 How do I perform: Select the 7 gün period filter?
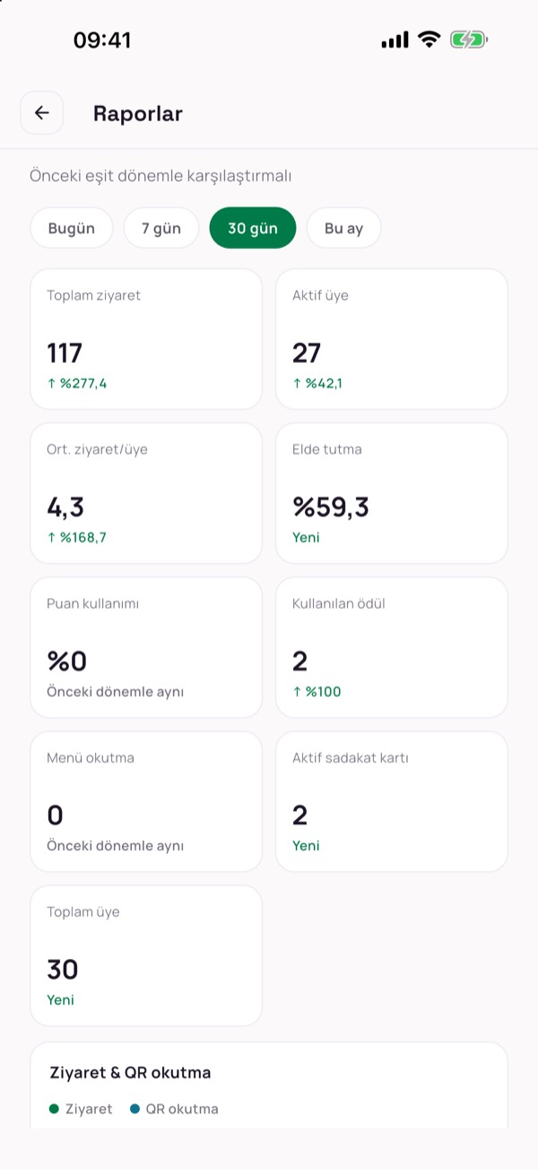click(x=161, y=228)
